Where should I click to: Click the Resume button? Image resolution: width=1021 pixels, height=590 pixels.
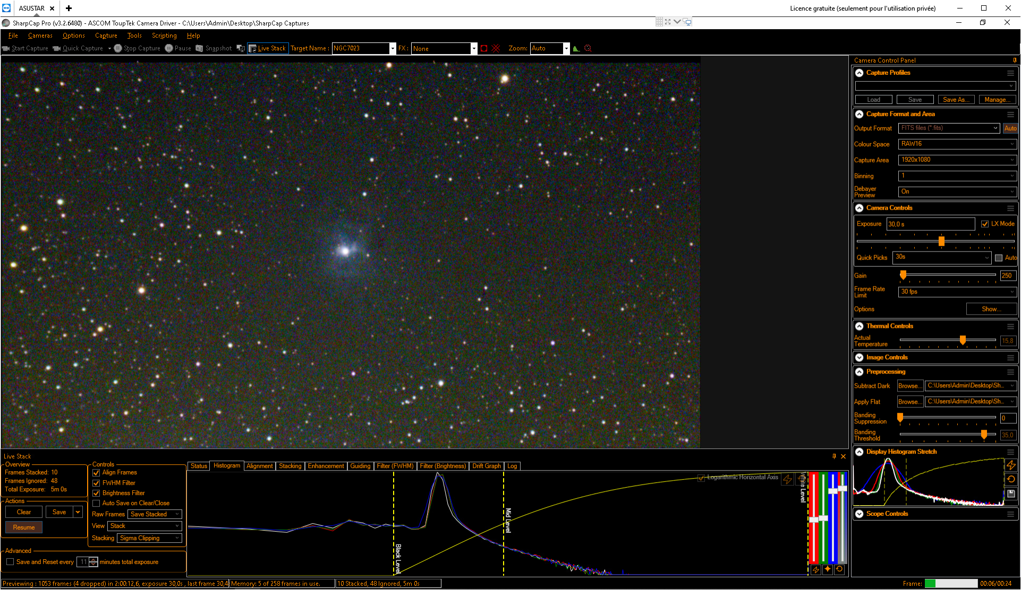24,527
